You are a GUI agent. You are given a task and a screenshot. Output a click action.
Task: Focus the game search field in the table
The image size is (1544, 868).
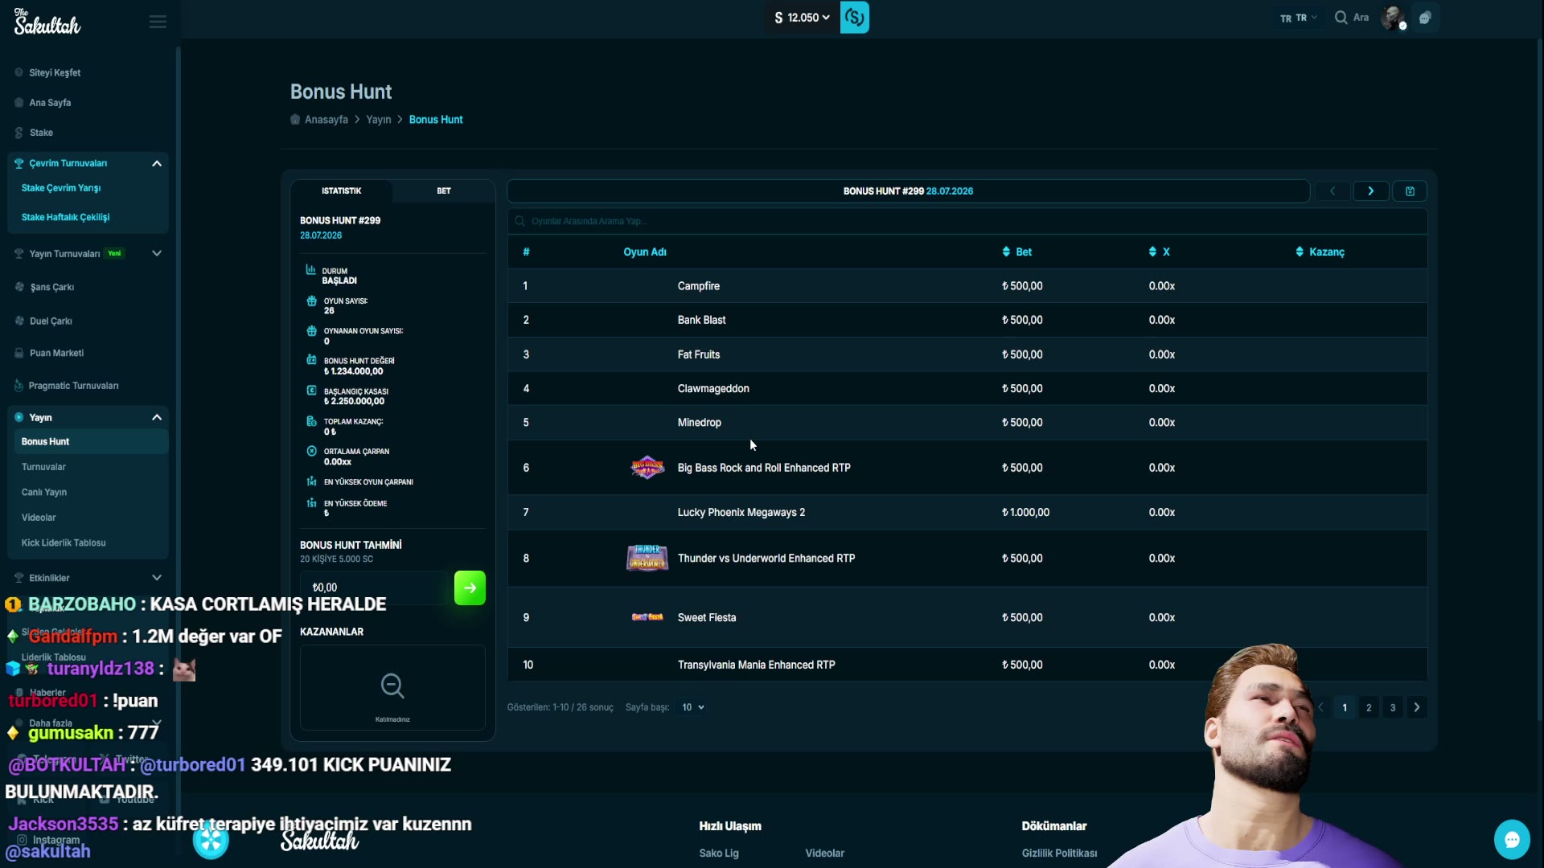(x=967, y=221)
